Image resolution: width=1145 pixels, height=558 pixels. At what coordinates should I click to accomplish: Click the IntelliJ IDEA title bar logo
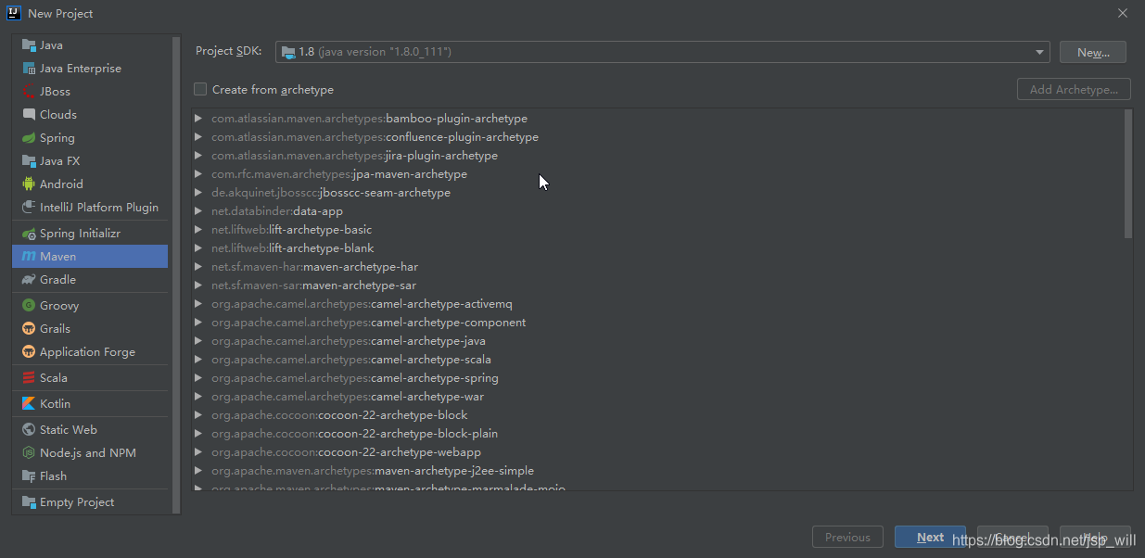pos(14,13)
